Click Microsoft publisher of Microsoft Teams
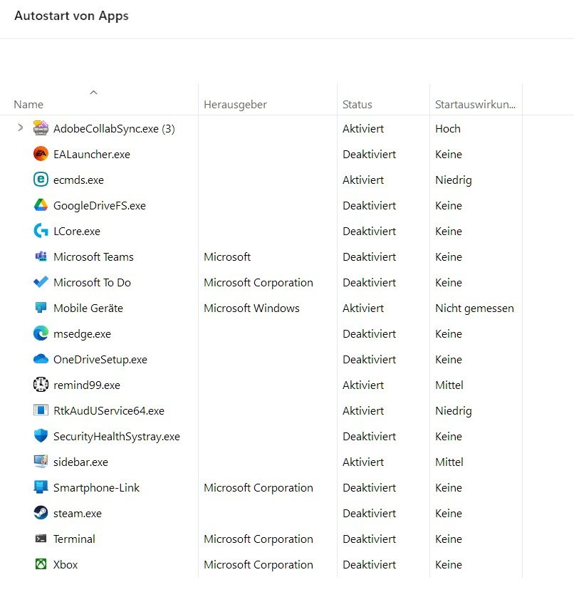The height and width of the screenshot is (597, 574). click(x=227, y=256)
